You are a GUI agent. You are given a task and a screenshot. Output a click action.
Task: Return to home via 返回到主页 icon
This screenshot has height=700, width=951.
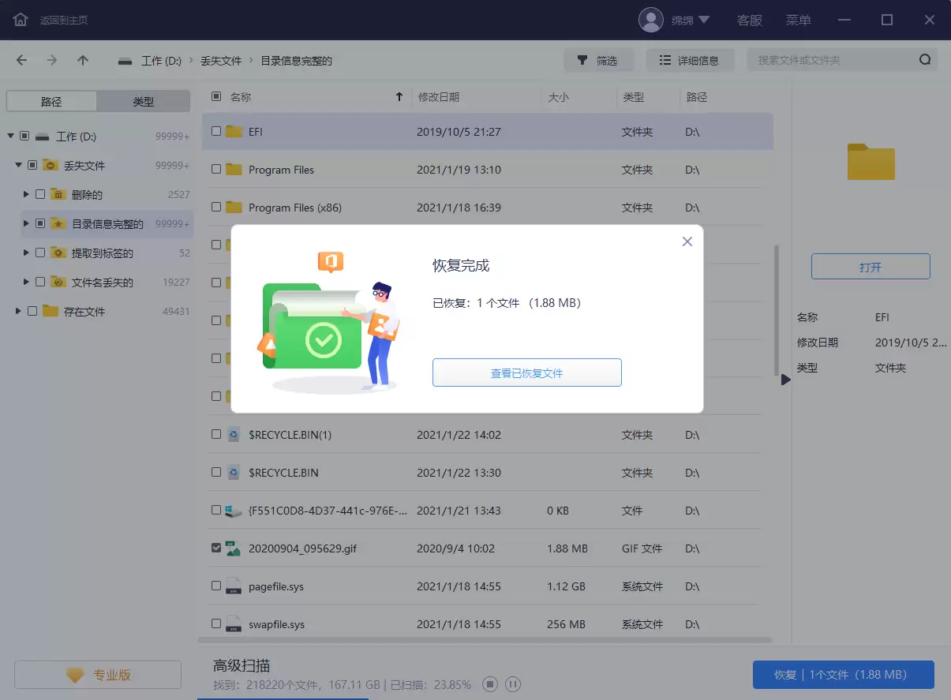21,19
